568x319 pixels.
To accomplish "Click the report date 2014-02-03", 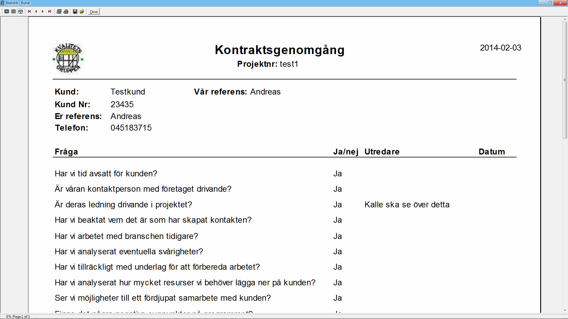I will 501,48.
